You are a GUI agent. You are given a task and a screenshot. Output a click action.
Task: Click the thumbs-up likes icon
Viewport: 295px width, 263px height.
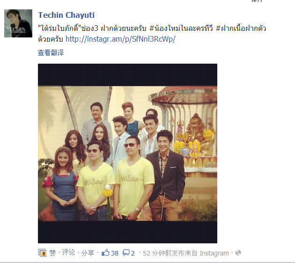pyautogui.click(x=105, y=253)
